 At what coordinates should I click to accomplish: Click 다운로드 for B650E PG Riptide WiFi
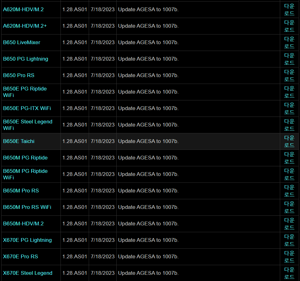pos(289,92)
